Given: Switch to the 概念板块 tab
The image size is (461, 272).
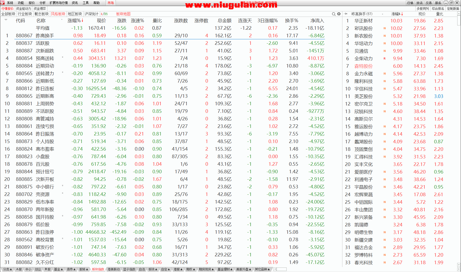Looking at the screenshot, I should pyautogui.click(x=42, y=14).
